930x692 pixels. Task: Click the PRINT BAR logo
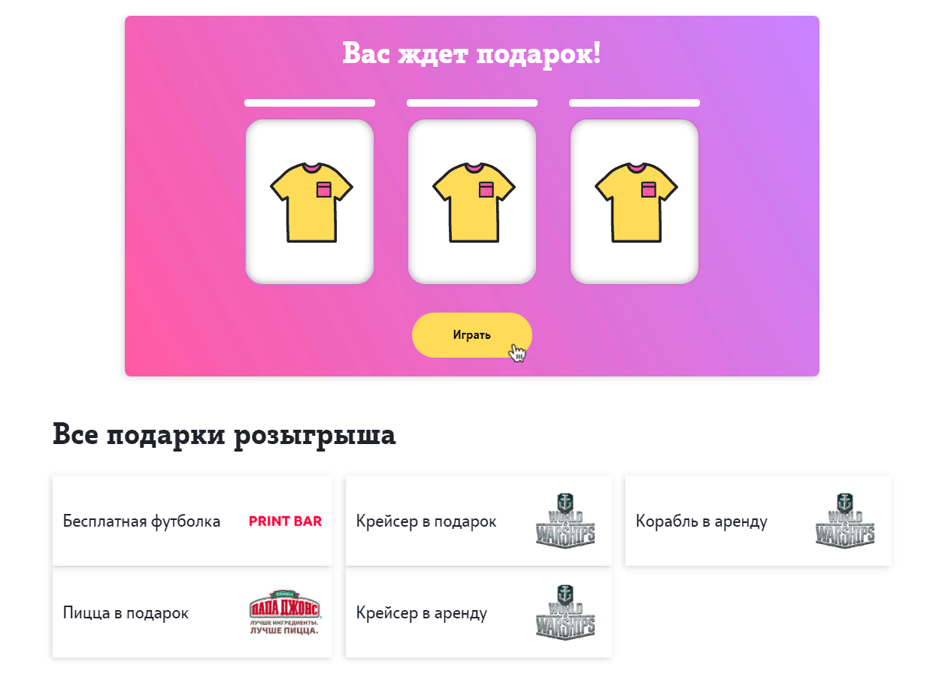[285, 521]
